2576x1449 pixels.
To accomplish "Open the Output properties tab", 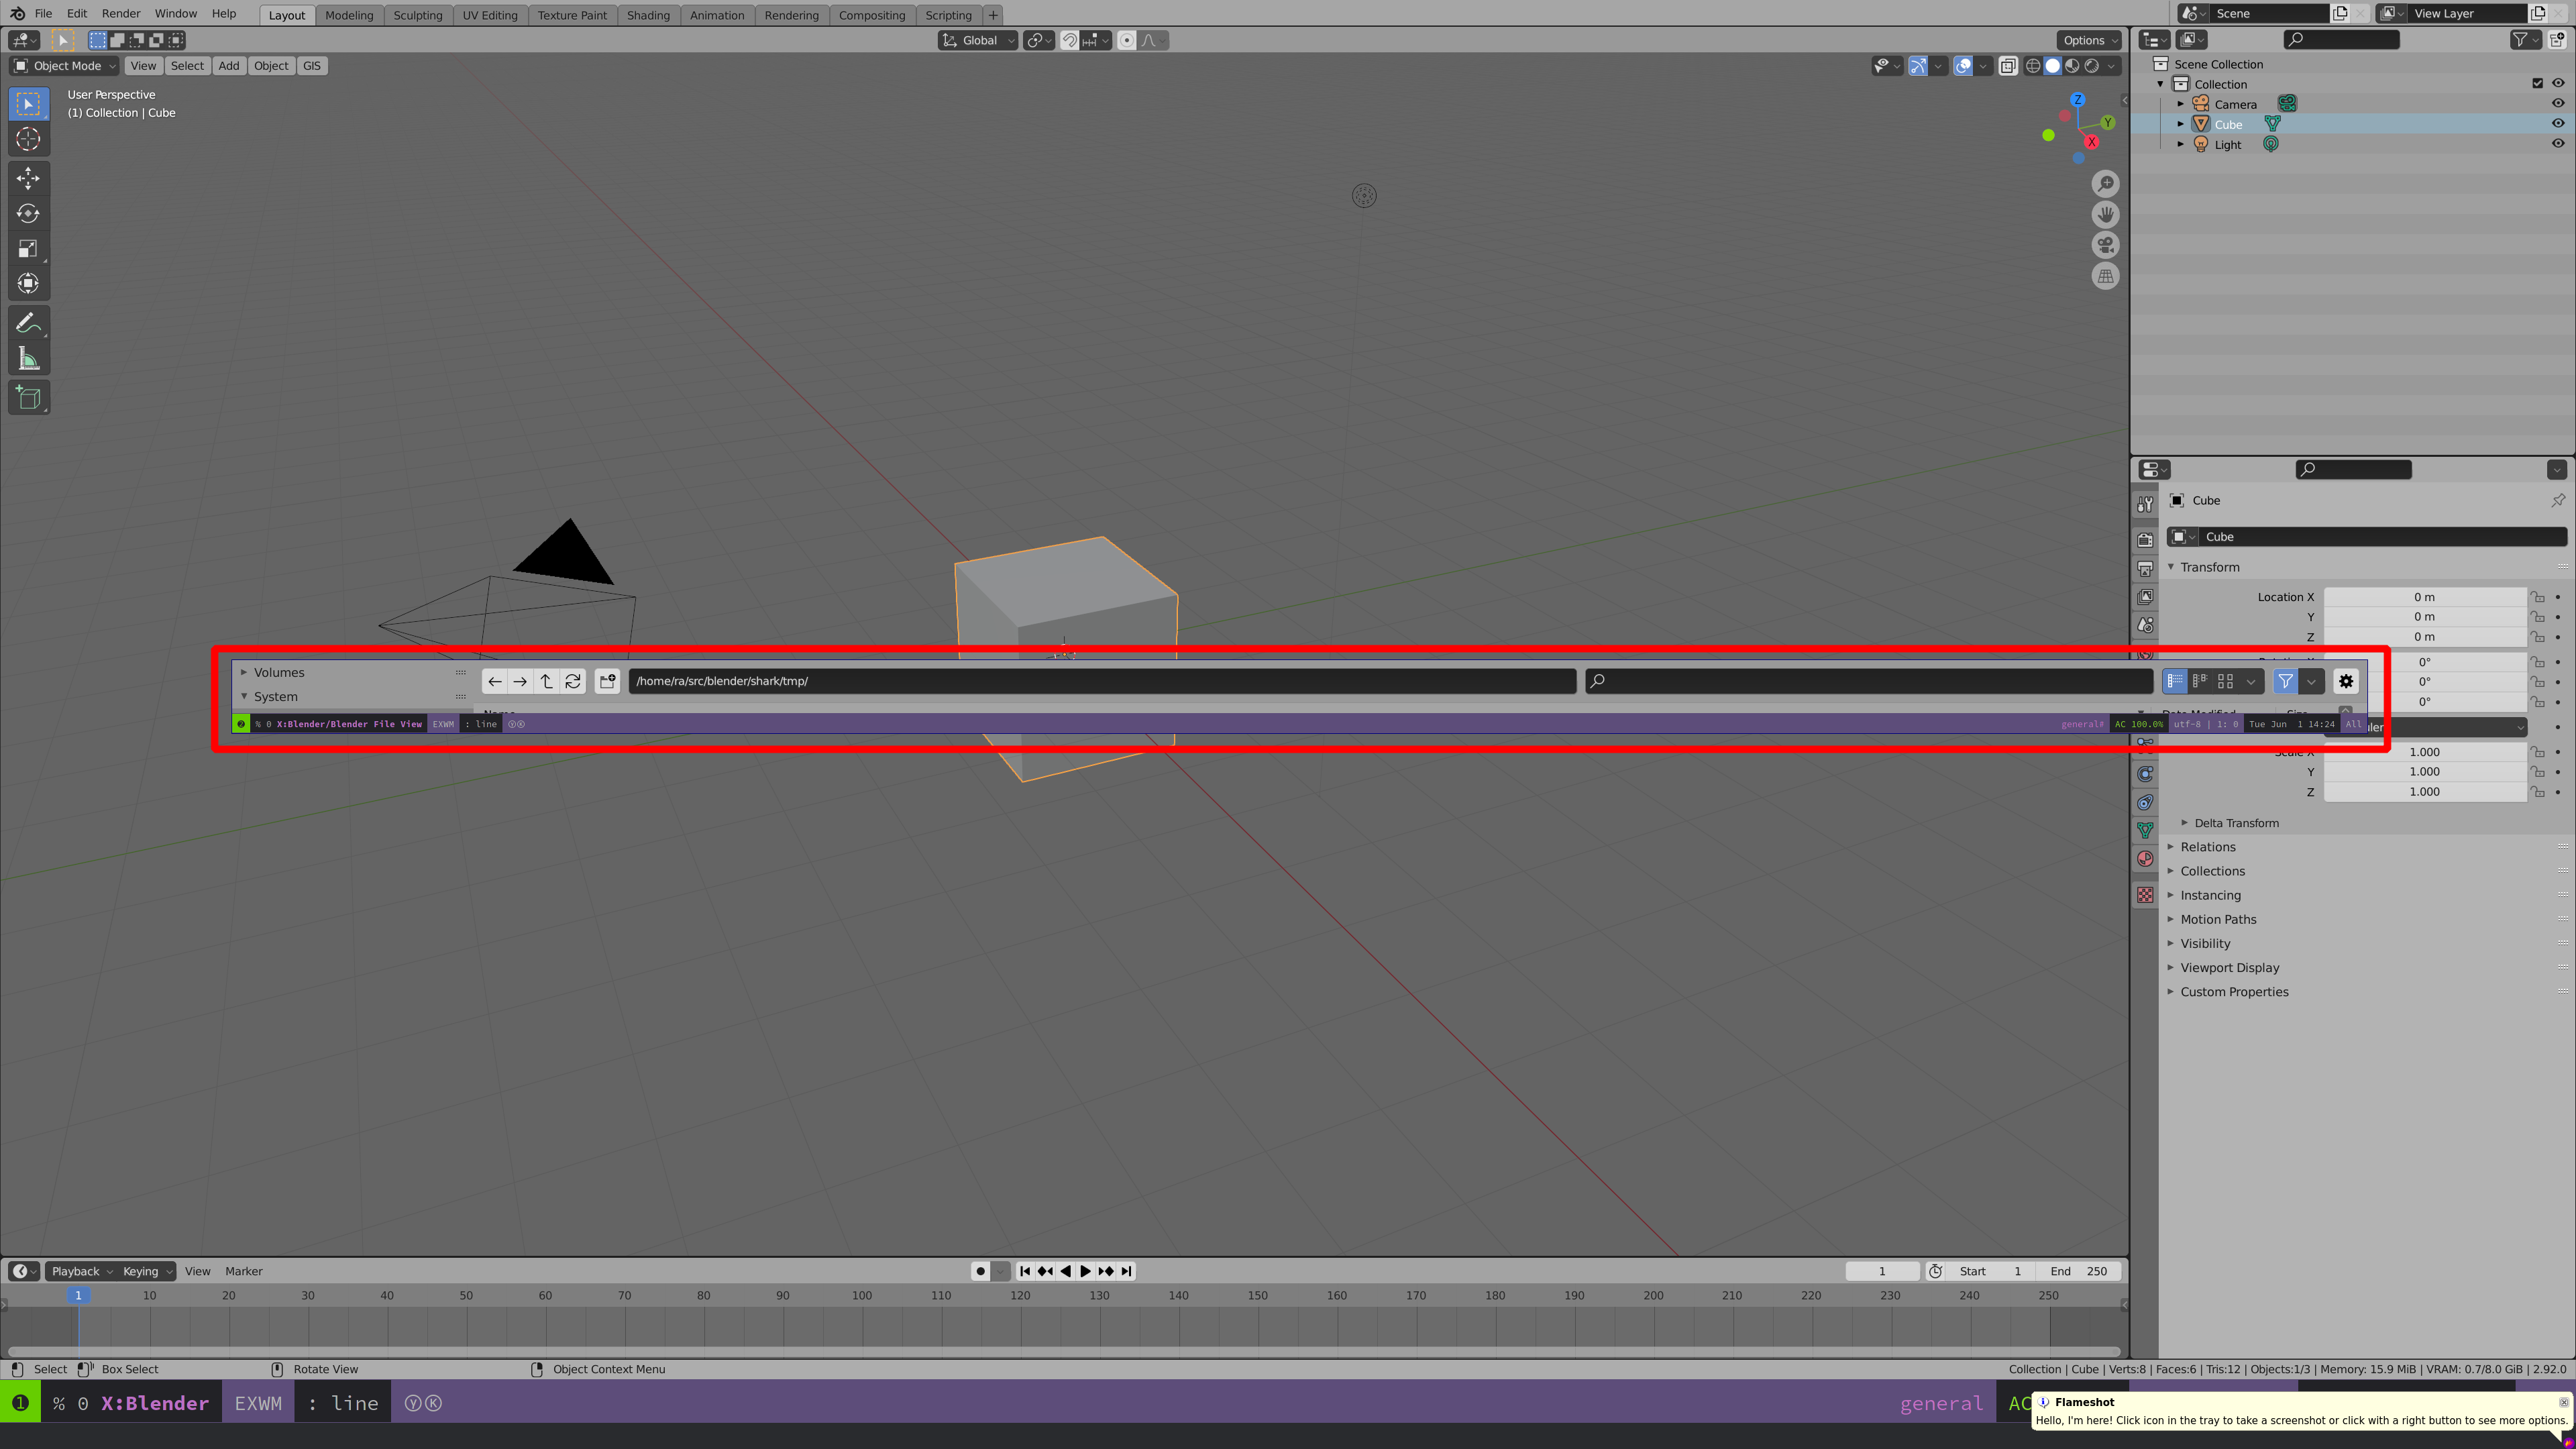I will coord(2145,569).
